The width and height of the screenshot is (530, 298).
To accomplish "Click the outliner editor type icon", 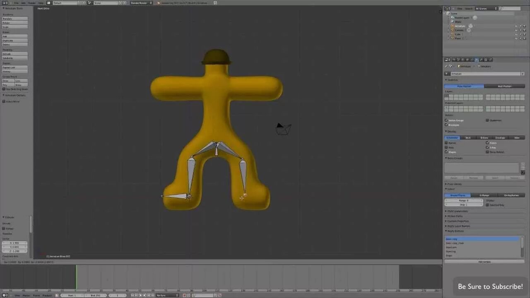I will point(447,8).
